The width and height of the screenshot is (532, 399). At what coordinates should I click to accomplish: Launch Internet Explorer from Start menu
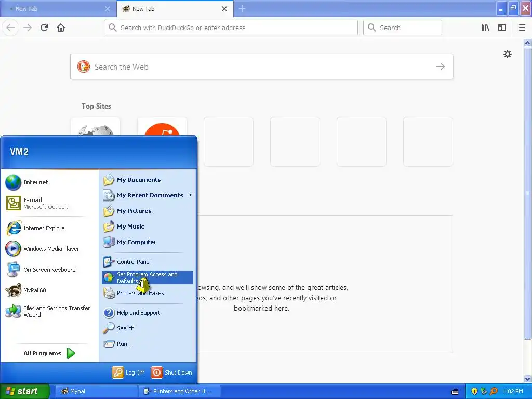(50, 228)
